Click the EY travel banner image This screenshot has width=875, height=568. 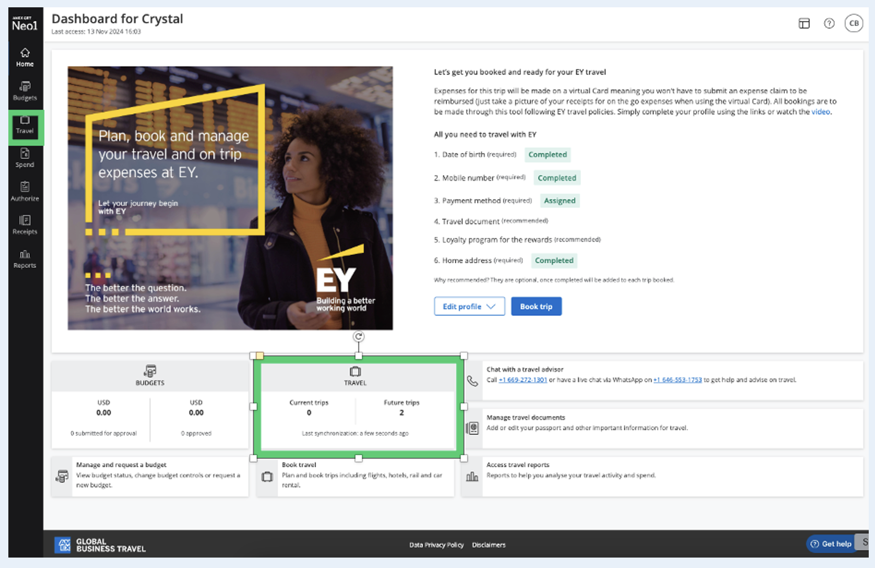[x=230, y=198]
